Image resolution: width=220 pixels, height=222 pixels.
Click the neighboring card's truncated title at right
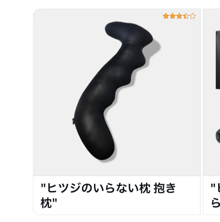tap(215, 195)
